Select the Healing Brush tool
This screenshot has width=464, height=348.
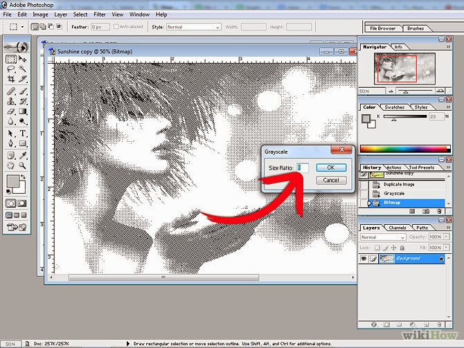click(x=10, y=91)
